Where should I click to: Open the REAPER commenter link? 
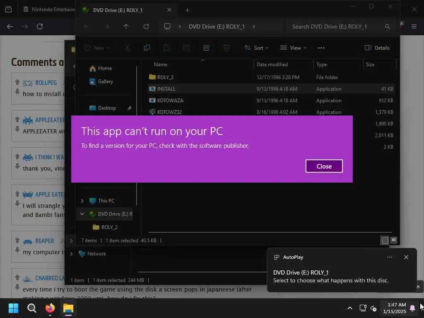click(45, 241)
